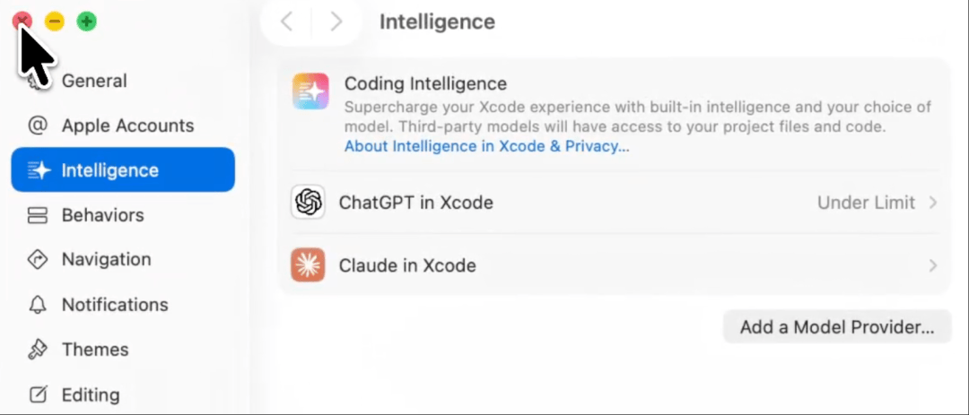Go back with the left arrow
This screenshot has height=415, width=969.
tap(286, 22)
